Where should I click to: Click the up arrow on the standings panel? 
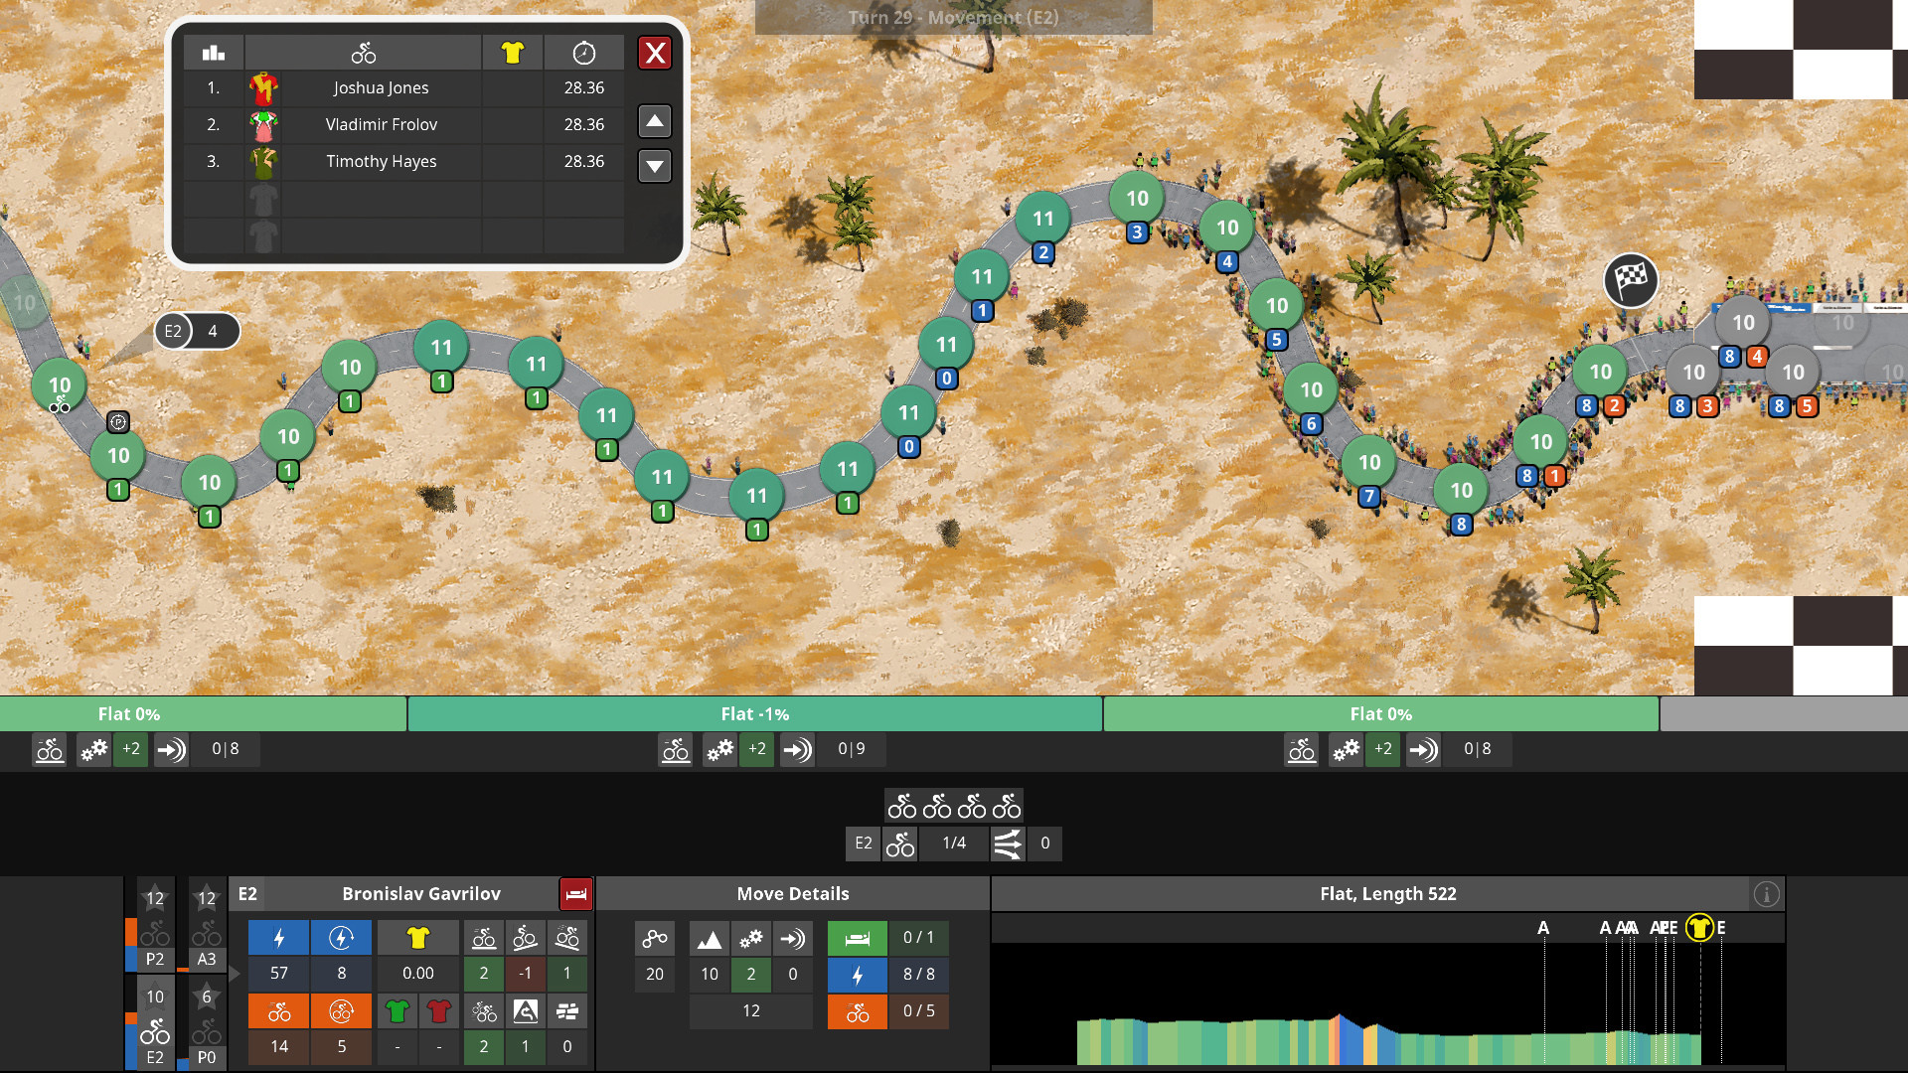click(x=654, y=121)
